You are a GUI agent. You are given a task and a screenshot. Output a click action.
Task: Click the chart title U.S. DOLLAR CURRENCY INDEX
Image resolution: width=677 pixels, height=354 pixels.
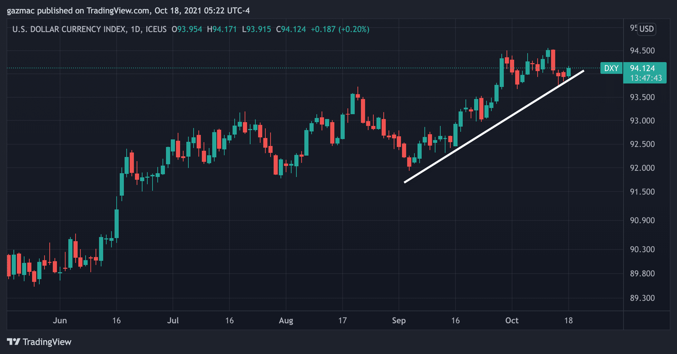(x=69, y=29)
